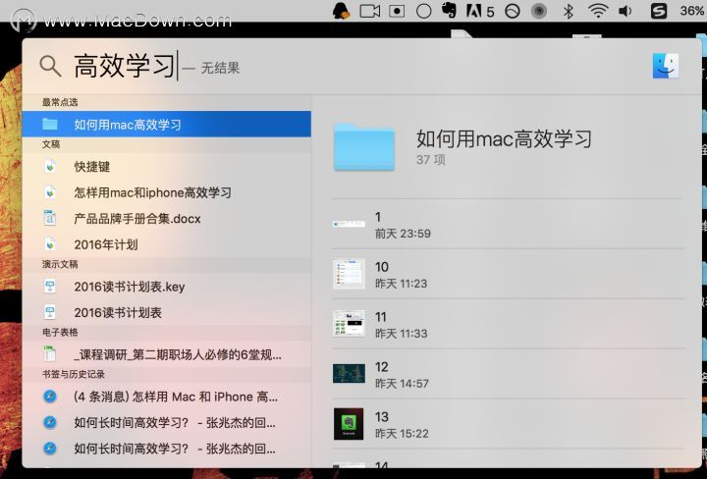Viewport: 707px width, 479px height.
Task: Open the Bluetooth menu
Action: [x=569, y=11]
